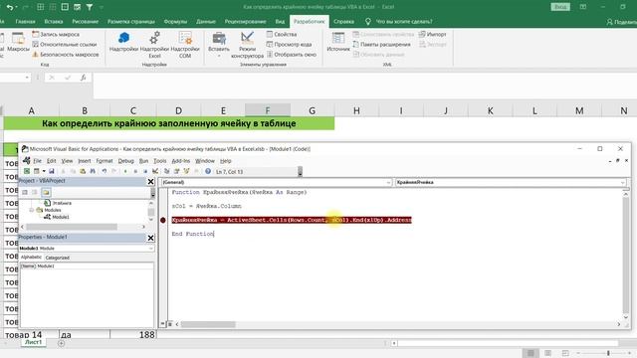Open the Вставка ribbon tab
The width and height of the screenshot is (637, 358).
[x=54, y=22]
